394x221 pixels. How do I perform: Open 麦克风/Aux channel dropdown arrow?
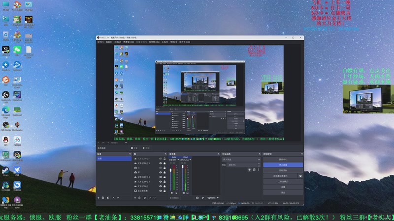click(x=191, y=160)
